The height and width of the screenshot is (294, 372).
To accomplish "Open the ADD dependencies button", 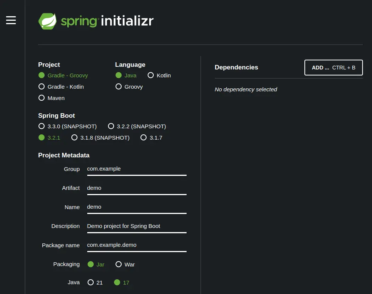I will (x=333, y=68).
